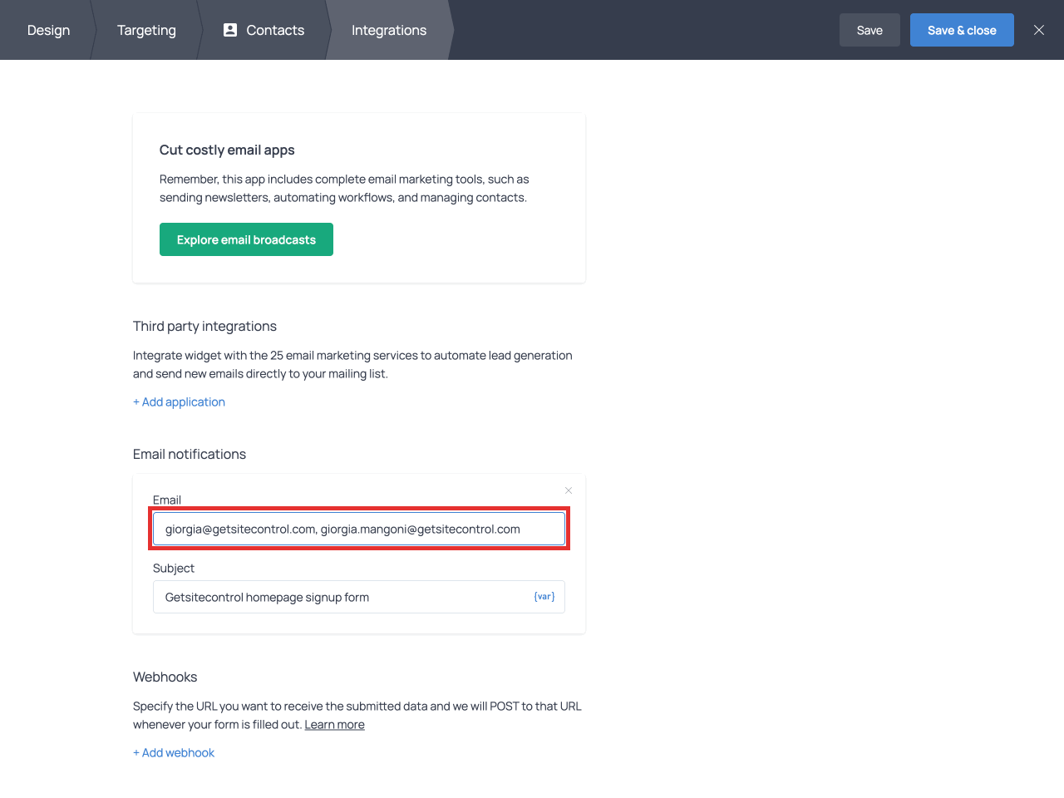1064x798 pixels.
Task: Click the Subject field label
Action: click(x=174, y=569)
